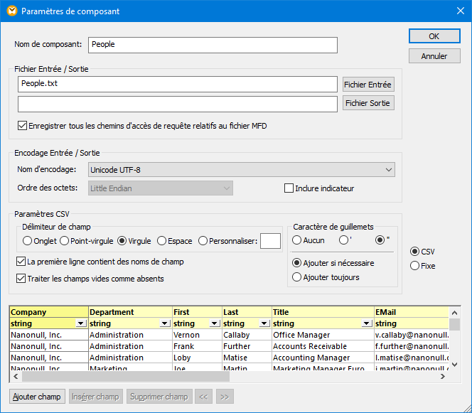Uncheck first line contains field names
The width and height of the screenshot is (472, 413).
[21, 262]
